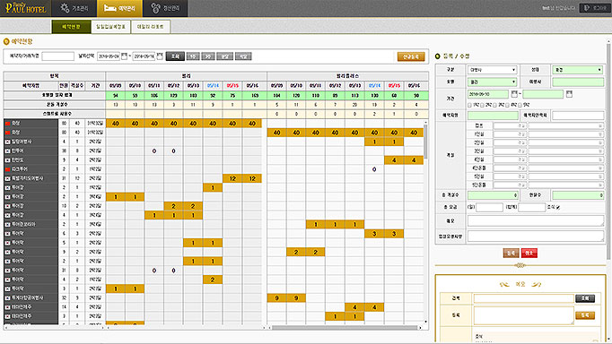This screenshot has width=612, height=344.
Task: Open calendar icon beside the search end date
Action: click(x=160, y=56)
